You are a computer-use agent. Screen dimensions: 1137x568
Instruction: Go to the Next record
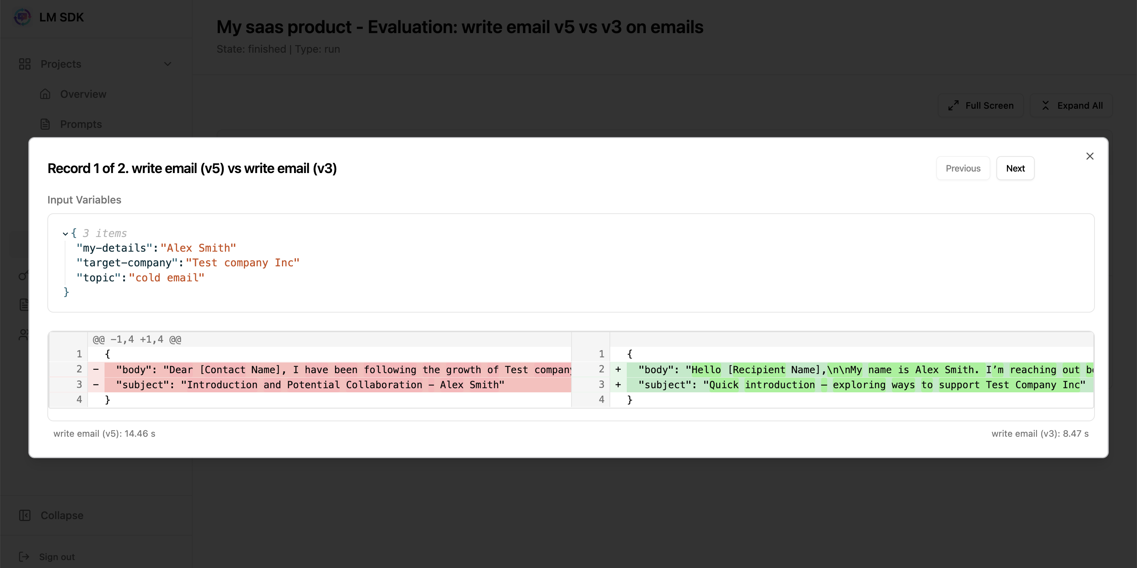click(1015, 168)
